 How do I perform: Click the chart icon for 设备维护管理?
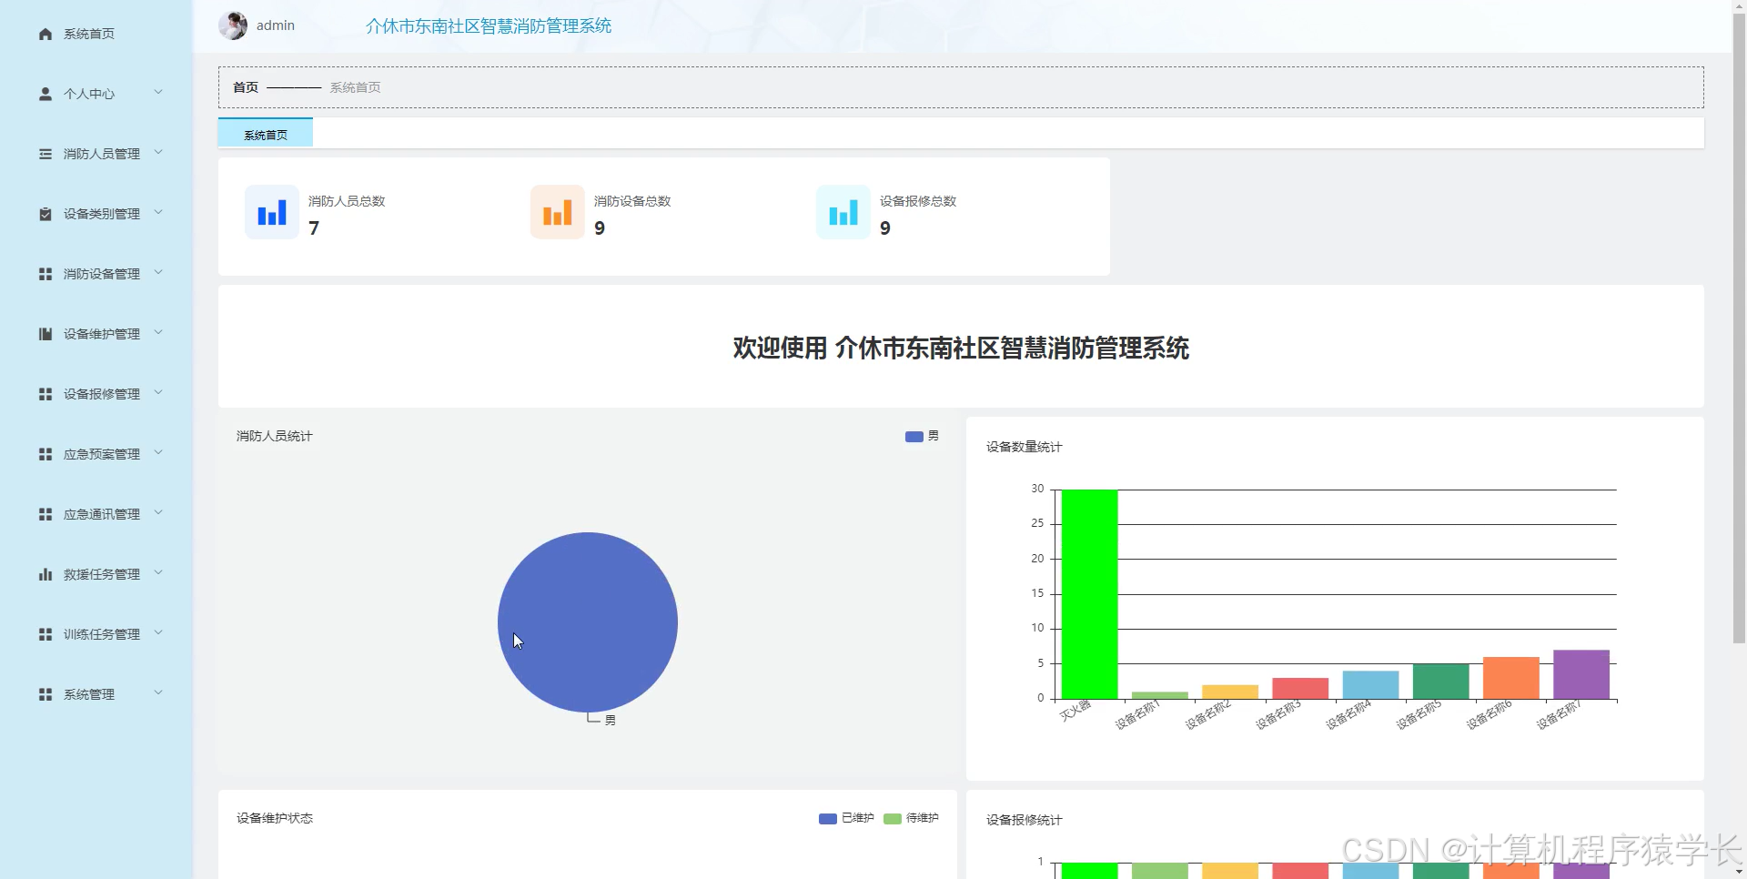click(45, 334)
